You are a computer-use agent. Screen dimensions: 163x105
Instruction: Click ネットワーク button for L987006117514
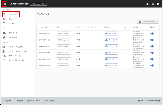[111, 59]
